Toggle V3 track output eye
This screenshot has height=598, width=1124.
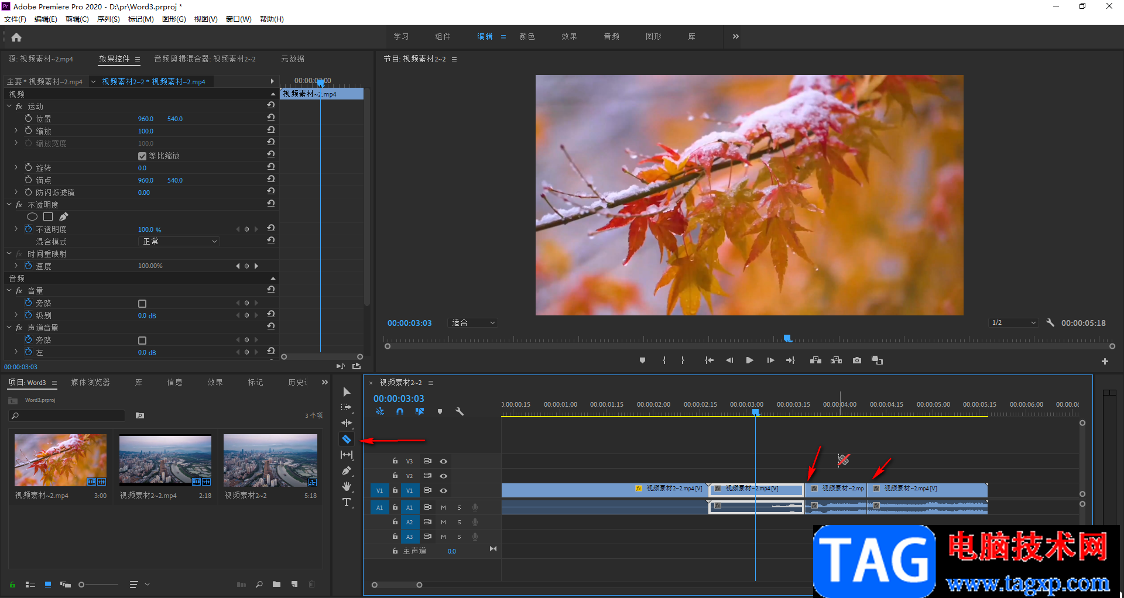point(443,461)
